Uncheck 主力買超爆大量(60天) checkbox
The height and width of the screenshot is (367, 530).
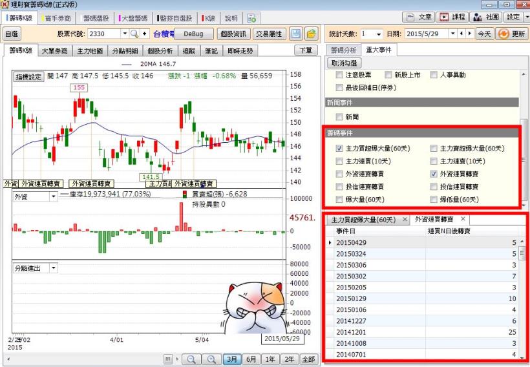pos(339,149)
